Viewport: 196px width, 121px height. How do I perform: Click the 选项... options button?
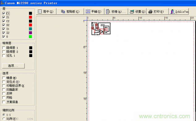[x=13, y=66]
